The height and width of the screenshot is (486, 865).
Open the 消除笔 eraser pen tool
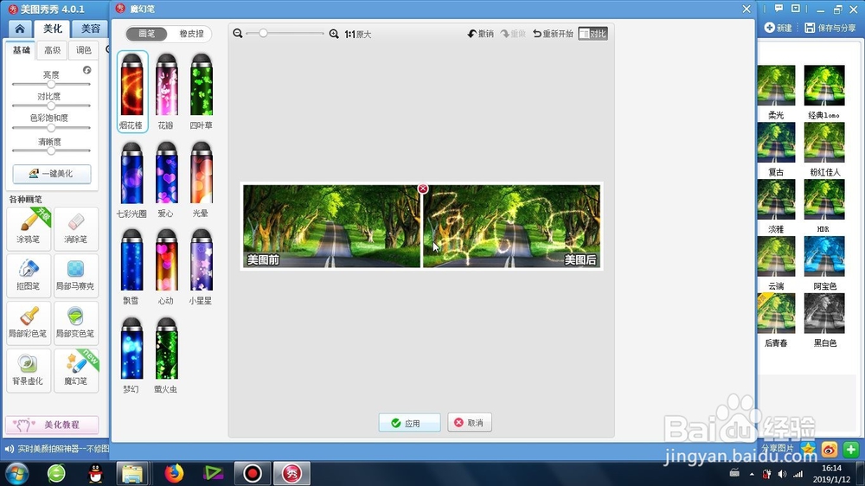[76, 228]
